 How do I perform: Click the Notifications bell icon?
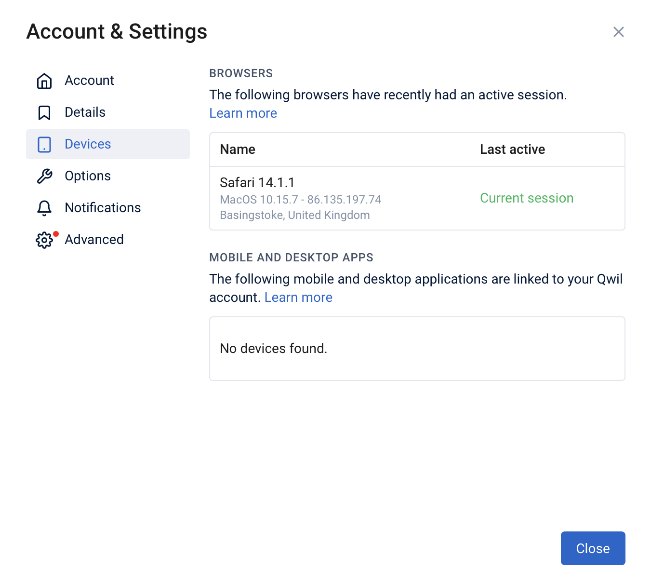point(44,208)
